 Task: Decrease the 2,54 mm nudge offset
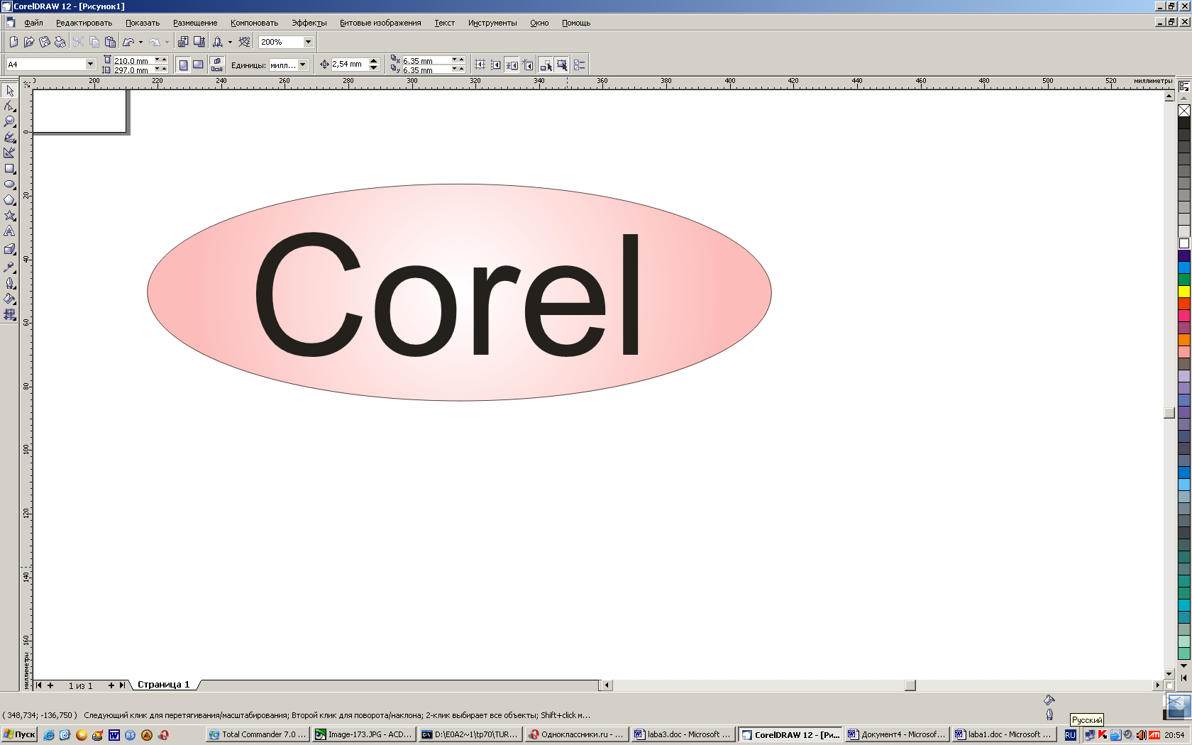pyautogui.click(x=374, y=68)
